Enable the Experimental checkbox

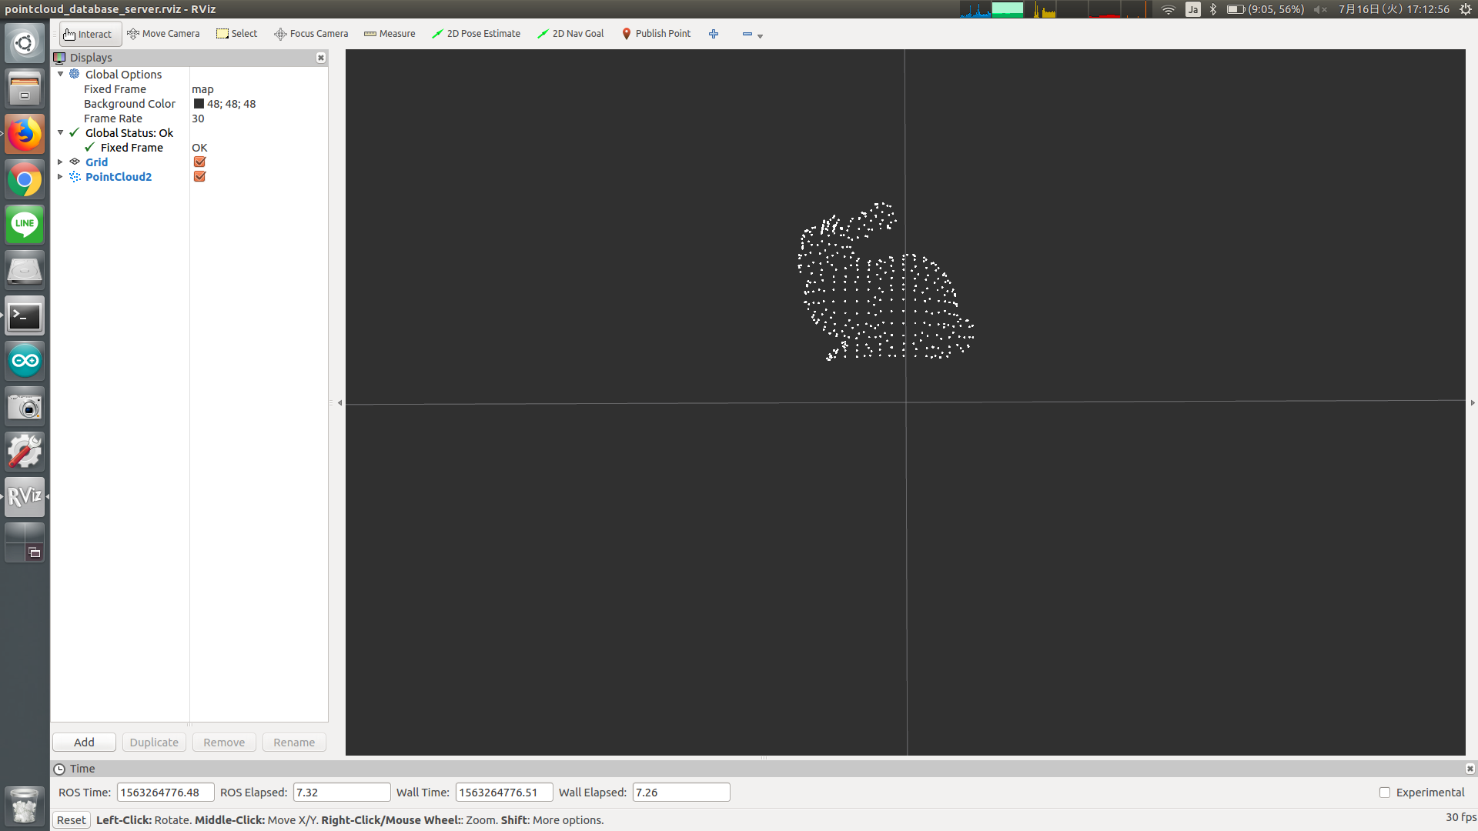click(1385, 793)
